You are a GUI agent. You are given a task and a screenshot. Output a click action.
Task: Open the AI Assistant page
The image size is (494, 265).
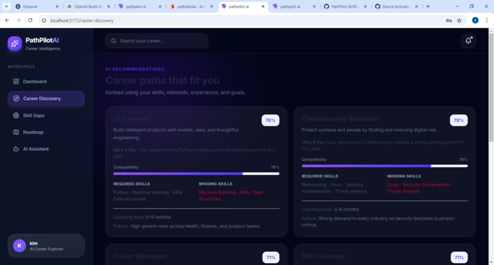pos(46,149)
